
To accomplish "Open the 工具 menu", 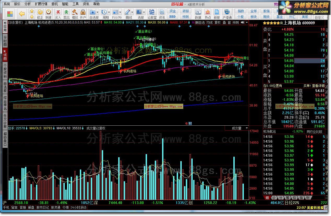I will [75, 4].
